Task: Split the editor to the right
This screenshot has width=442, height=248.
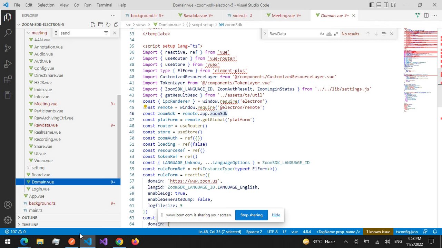Action: (426, 15)
